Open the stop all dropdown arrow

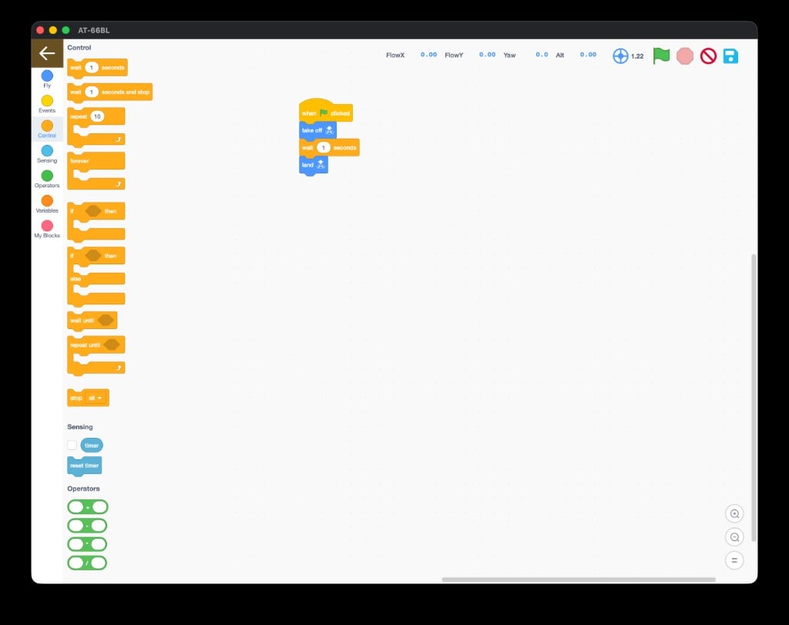point(99,398)
